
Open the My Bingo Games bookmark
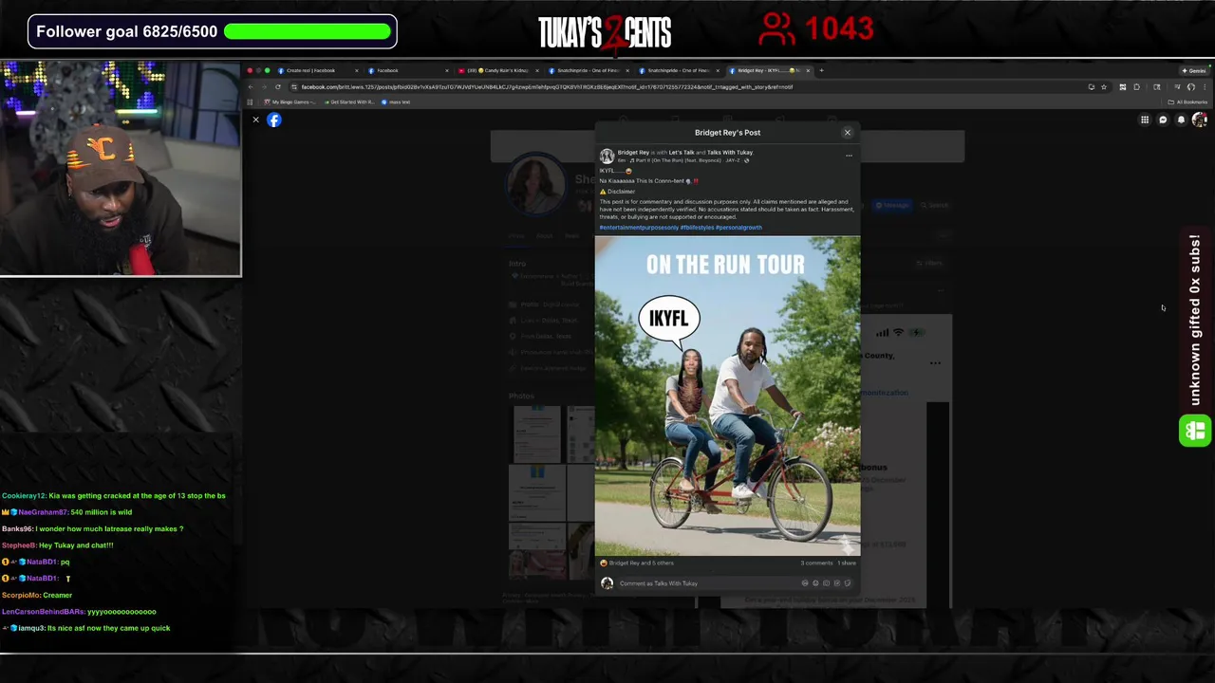[290, 102]
